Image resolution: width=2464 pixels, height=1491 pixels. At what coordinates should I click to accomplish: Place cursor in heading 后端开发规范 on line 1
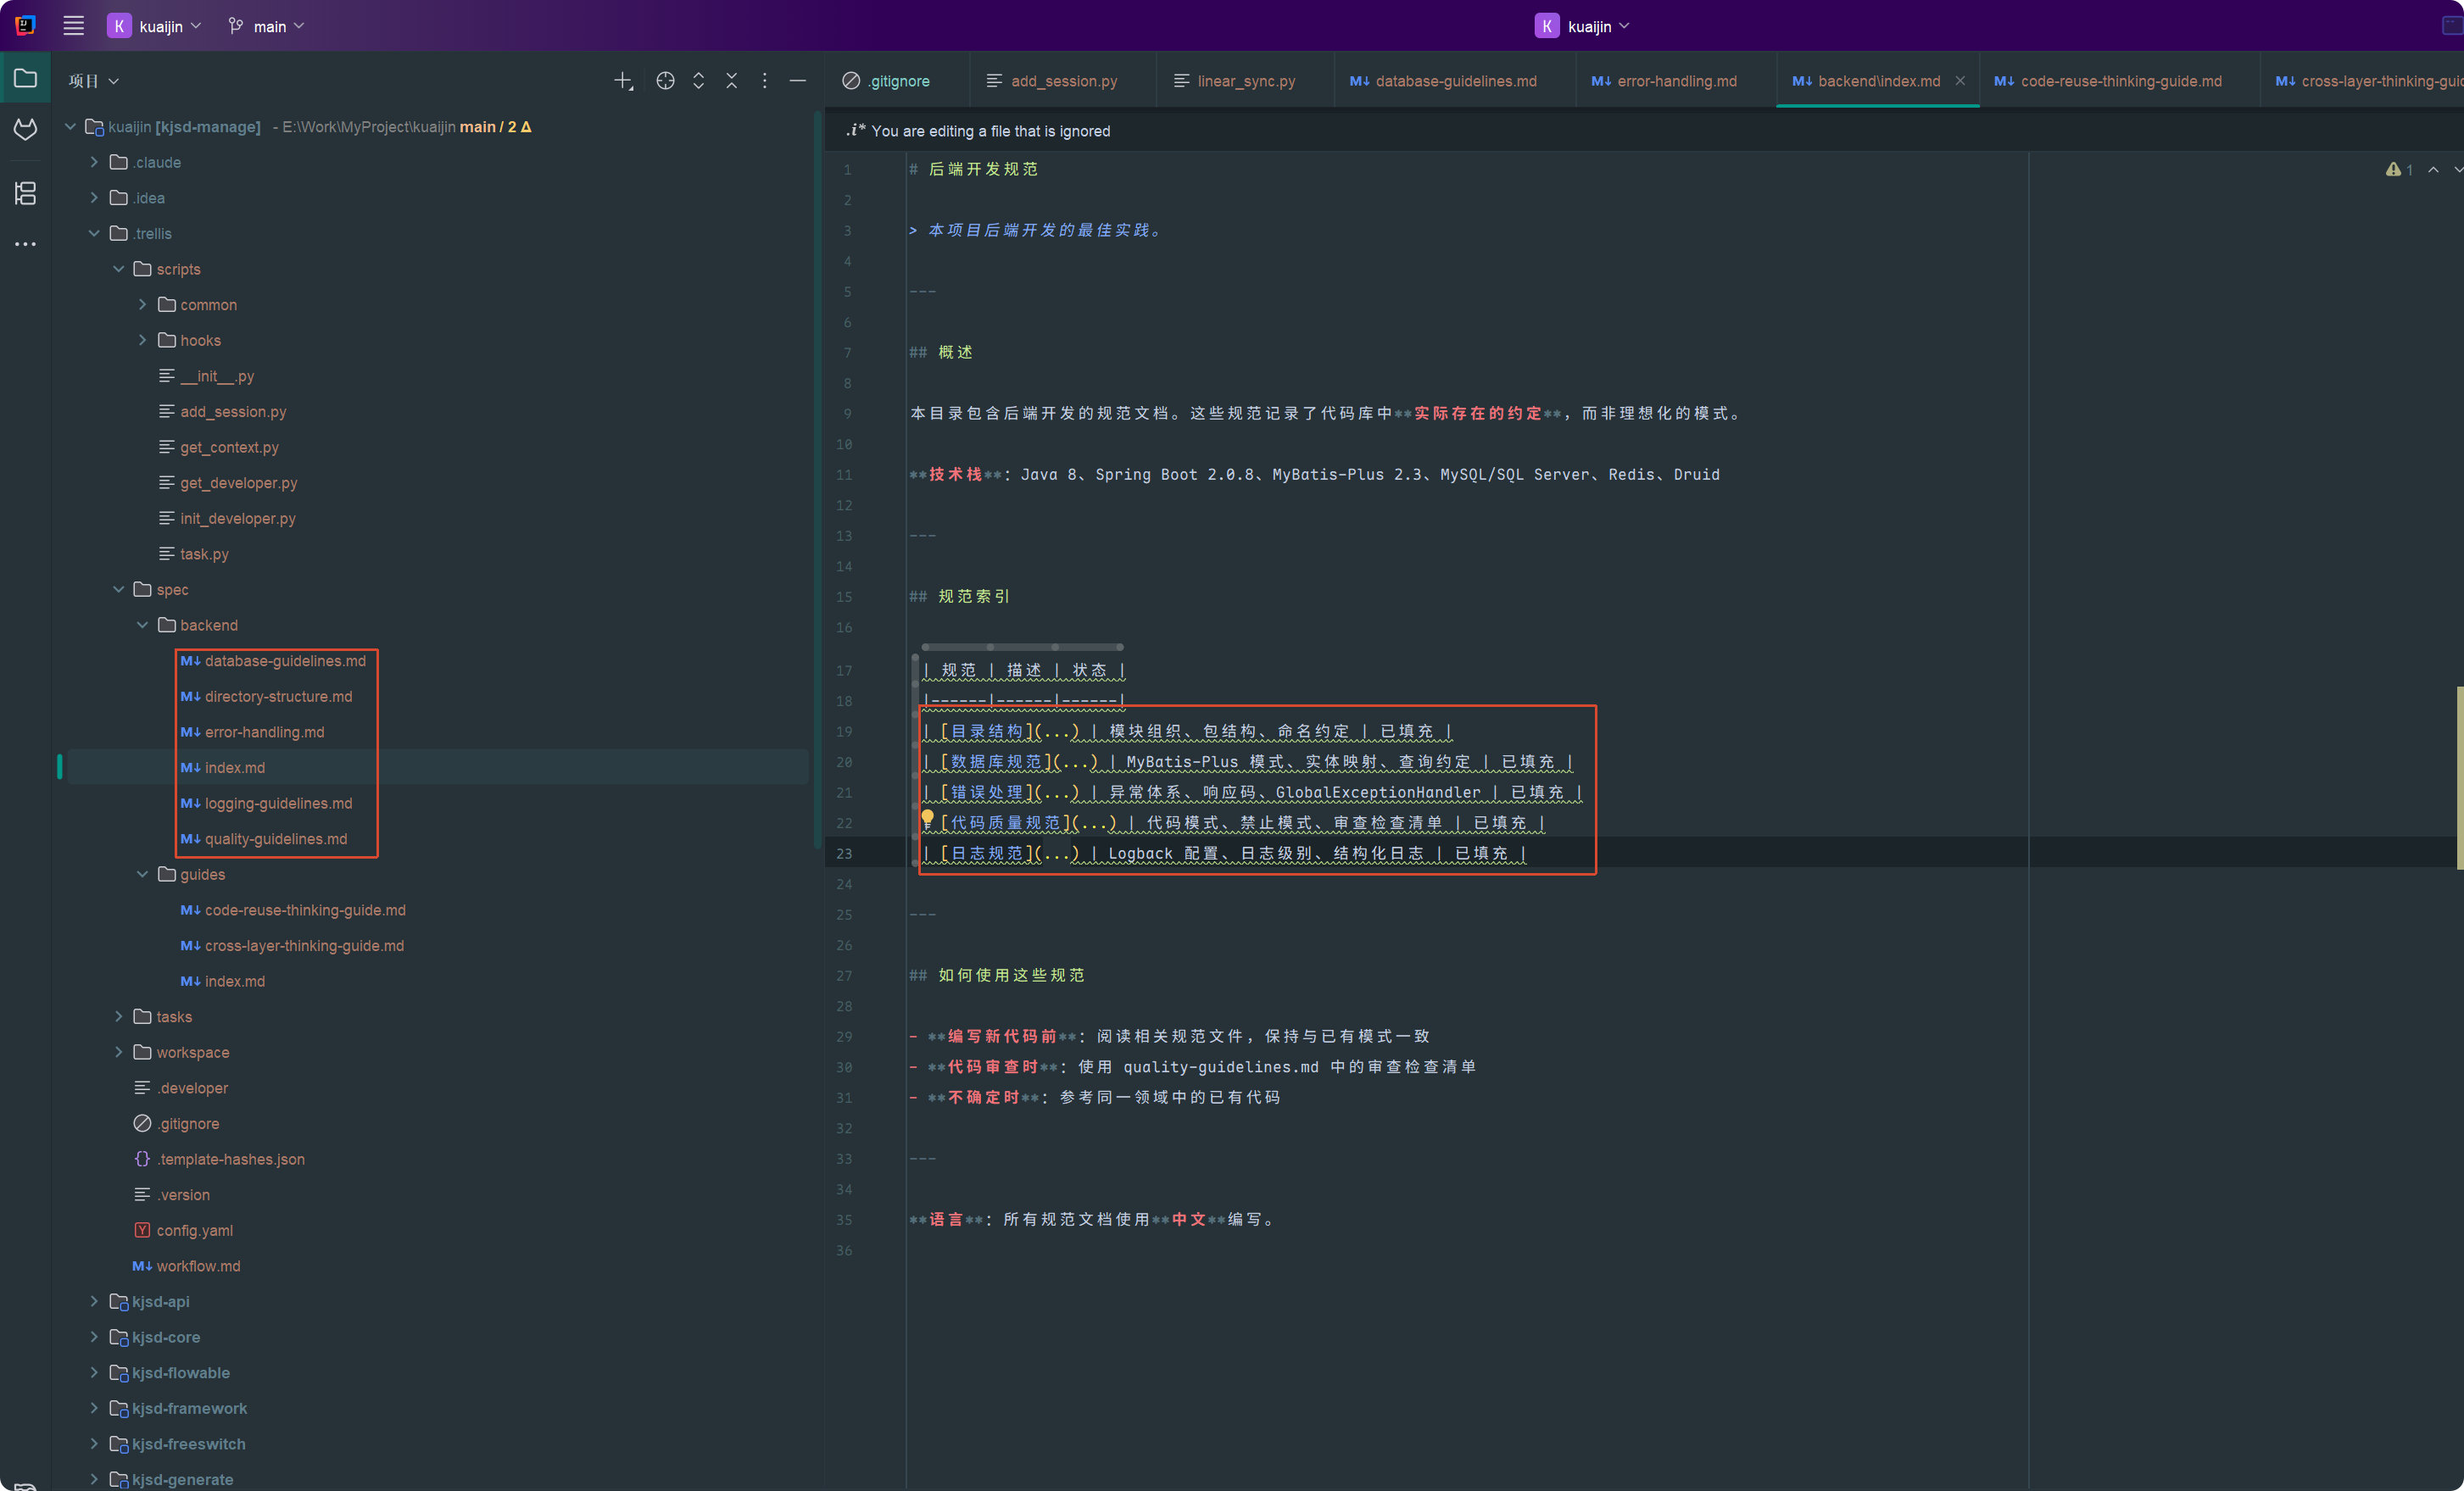click(983, 169)
